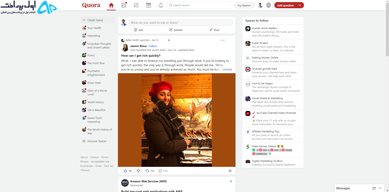
Task: Open the Answer pencil icon in navbar
Action: 136,5
